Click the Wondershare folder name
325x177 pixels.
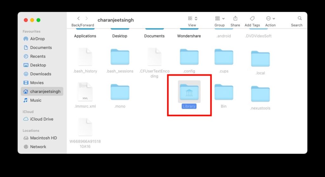pos(189,36)
